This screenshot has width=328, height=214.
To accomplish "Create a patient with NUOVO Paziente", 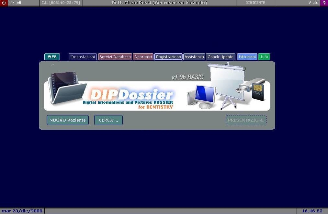I will tap(68, 120).
